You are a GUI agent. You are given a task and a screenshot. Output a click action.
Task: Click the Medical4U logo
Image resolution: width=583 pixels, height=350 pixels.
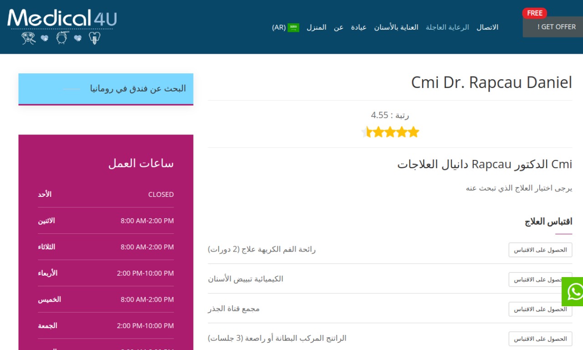coord(62,26)
